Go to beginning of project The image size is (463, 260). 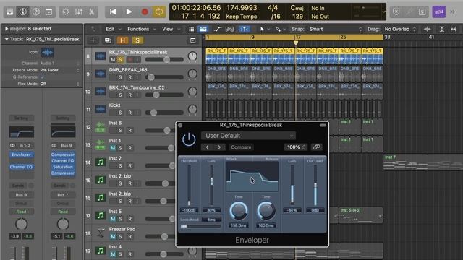(113, 12)
